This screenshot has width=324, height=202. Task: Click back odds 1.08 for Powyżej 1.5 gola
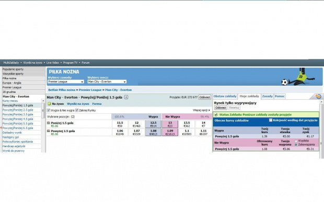coord(153,132)
